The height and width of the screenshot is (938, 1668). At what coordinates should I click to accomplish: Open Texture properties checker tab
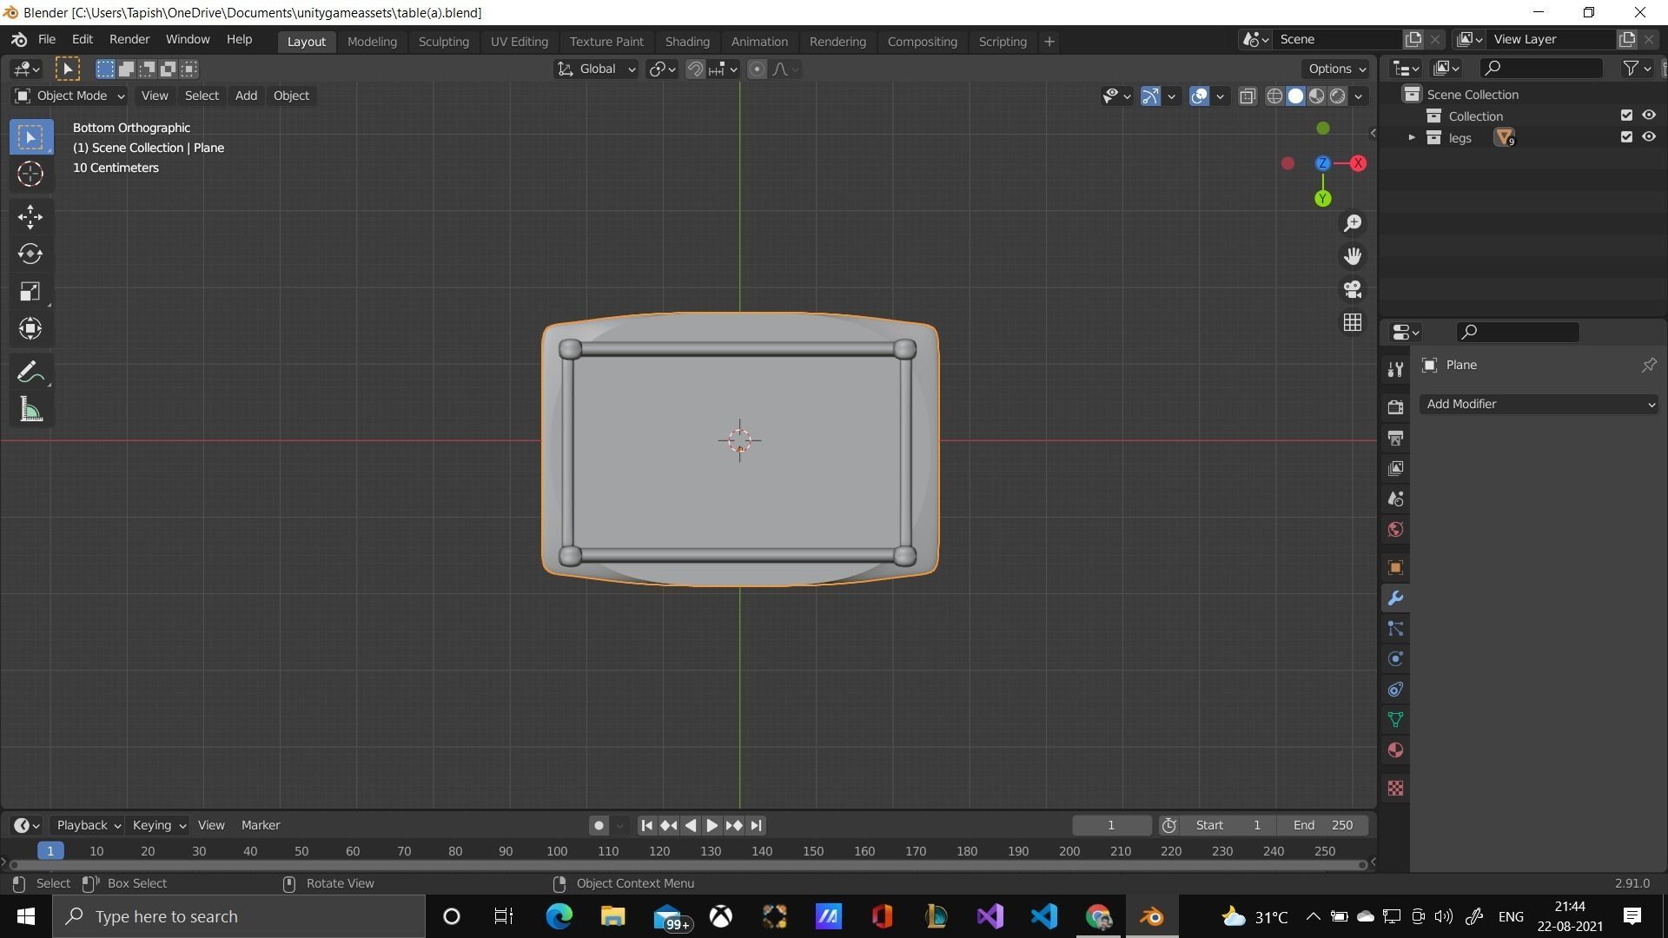pyautogui.click(x=1395, y=788)
